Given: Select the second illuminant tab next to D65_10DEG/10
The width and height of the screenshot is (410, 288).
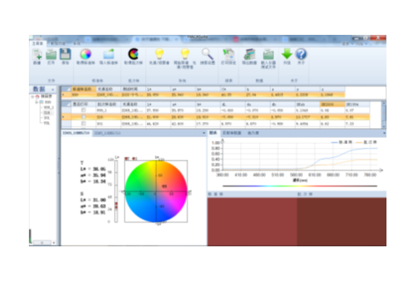Looking at the screenshot, I should coord(108,133).
